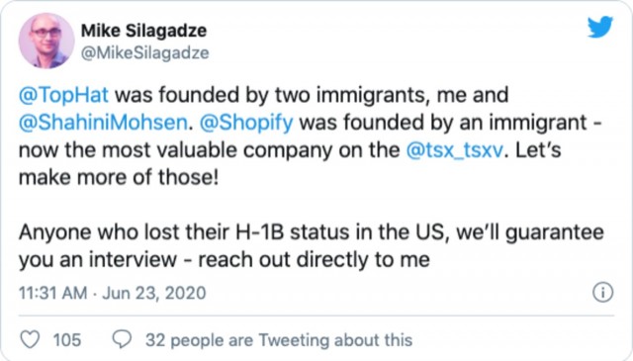This screenshot has height=361, width=633.
Task: Click 'guarantee you an interview' phrase
Action: pos(312,245)
